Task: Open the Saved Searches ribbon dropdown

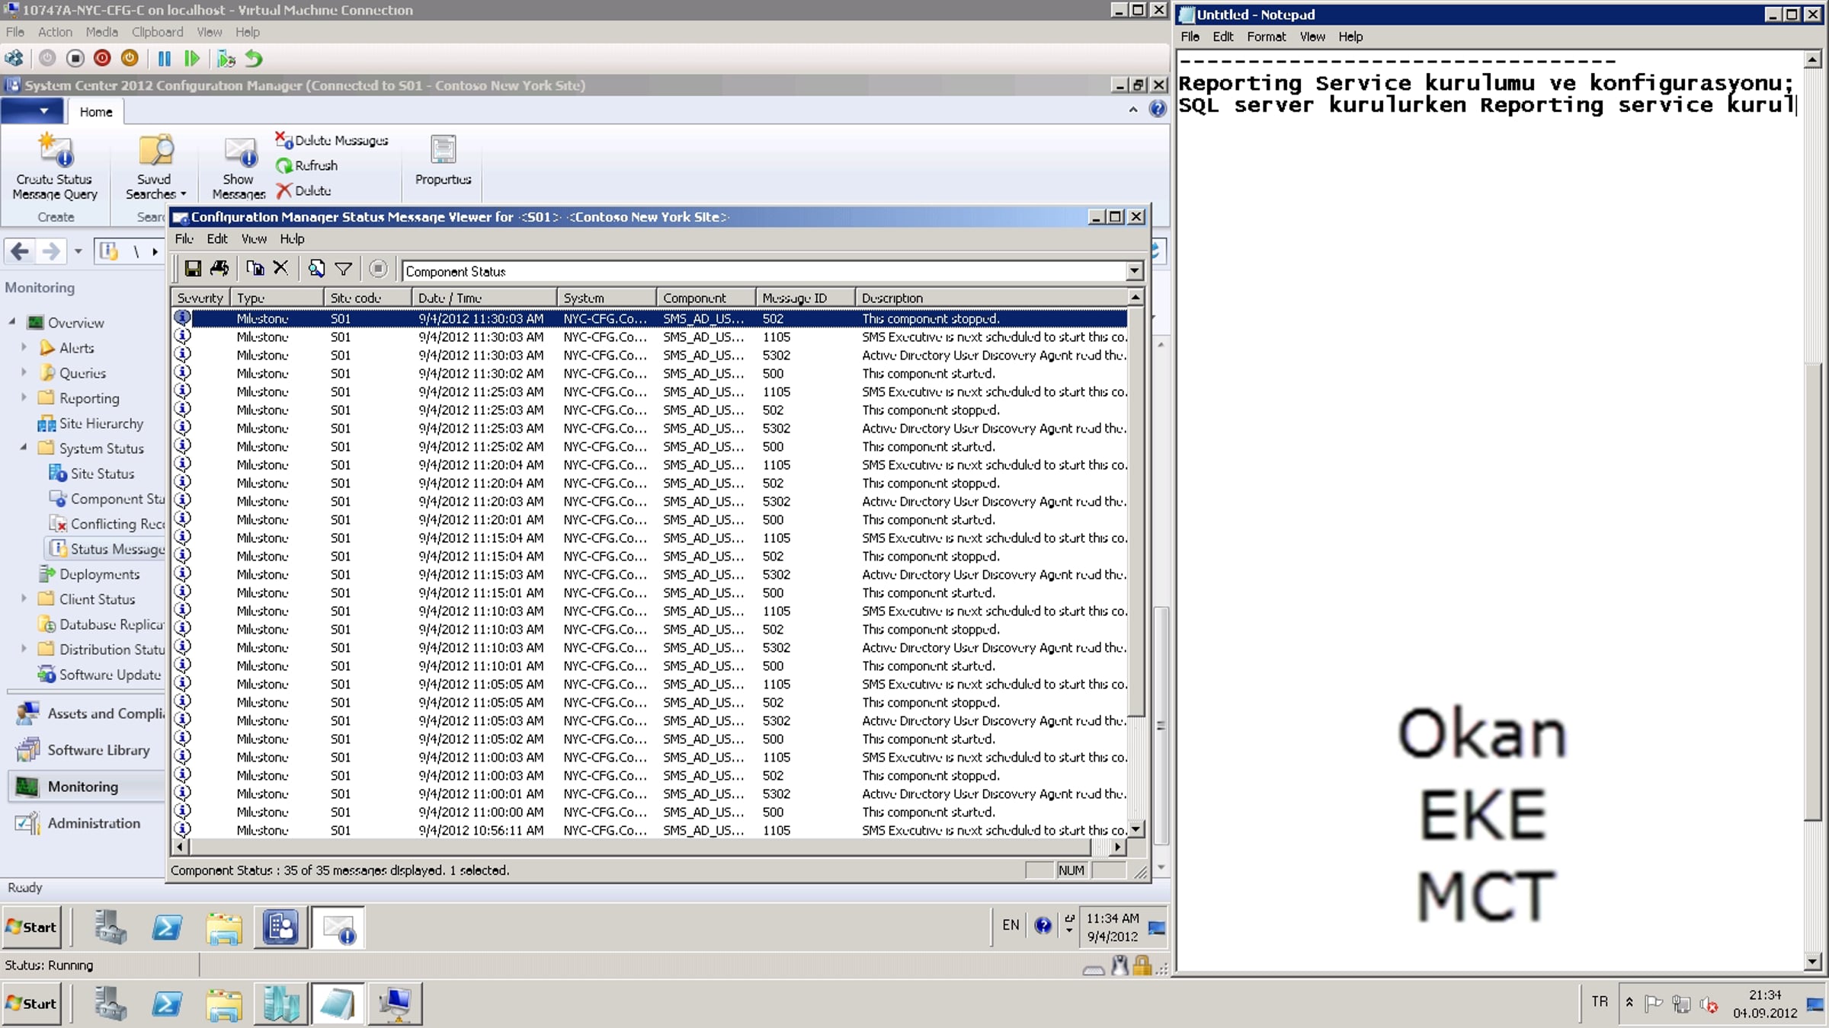Action: 155,167
